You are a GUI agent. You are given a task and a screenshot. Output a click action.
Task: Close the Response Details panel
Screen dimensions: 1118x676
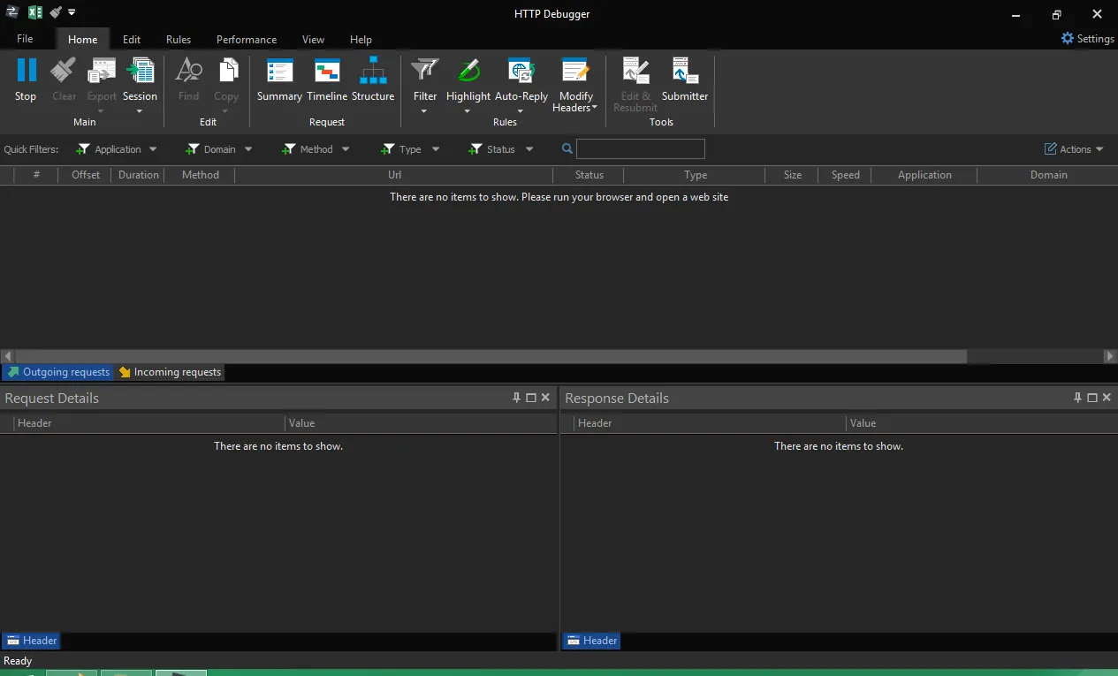[x=1107, y=398]
